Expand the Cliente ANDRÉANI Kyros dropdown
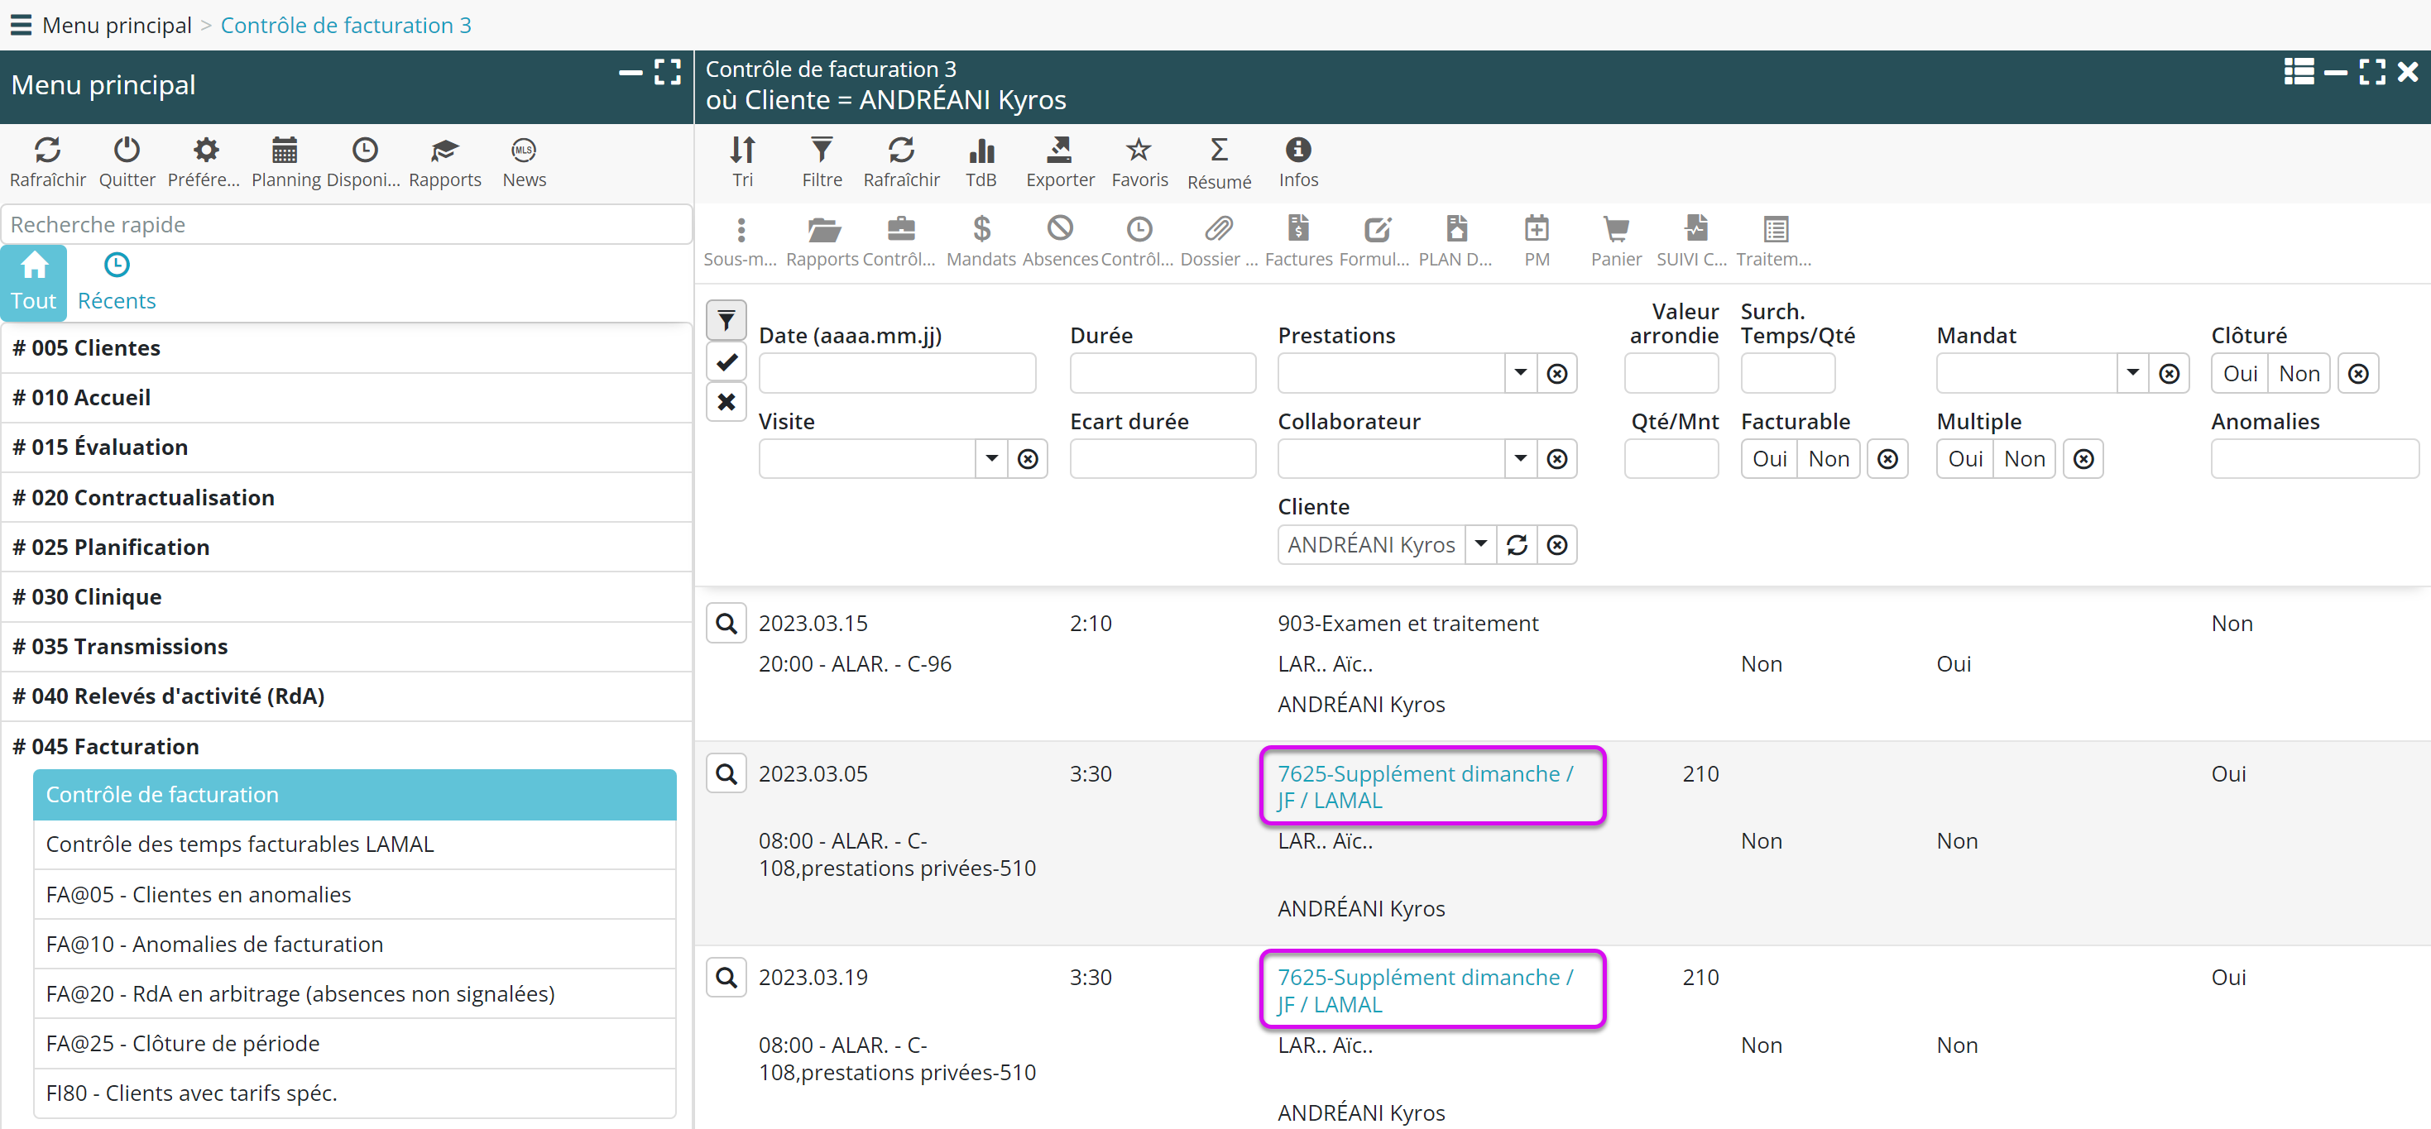The height and width of the screenshot is (1129, 2431). pos(1479,545)
